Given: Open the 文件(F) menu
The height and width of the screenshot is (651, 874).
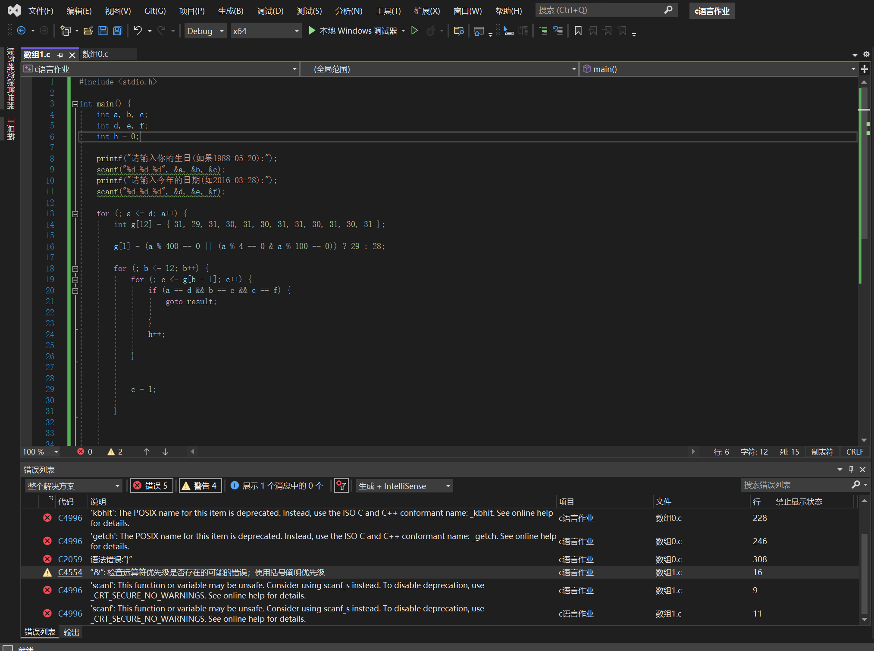Looking at the screenshot, I should (x=41, y=11).
